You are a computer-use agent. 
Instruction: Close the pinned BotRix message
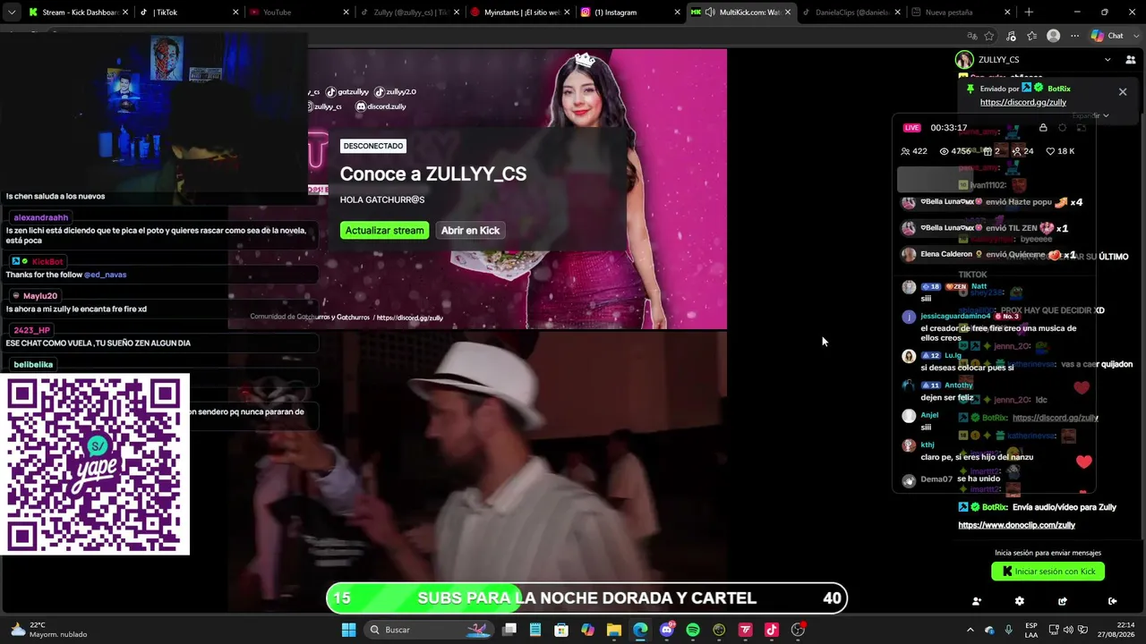(1123, 92)
